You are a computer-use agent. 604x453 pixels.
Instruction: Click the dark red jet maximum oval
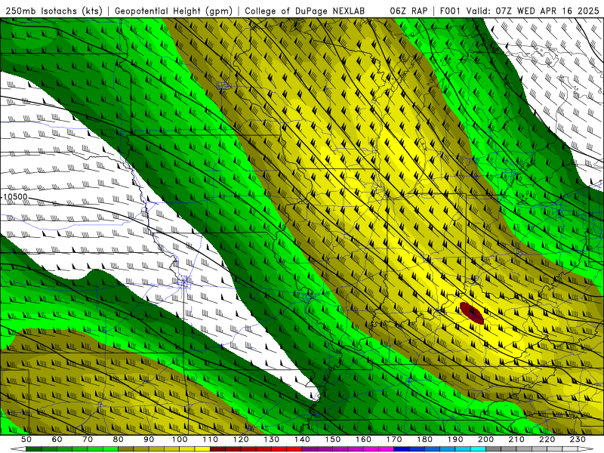[x=471, y=313]
